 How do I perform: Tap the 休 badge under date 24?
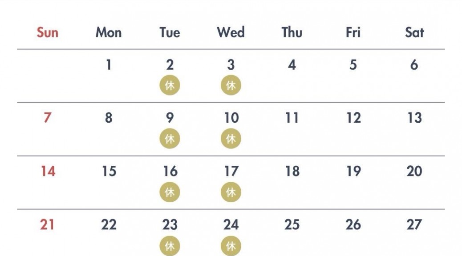point(231,246)
